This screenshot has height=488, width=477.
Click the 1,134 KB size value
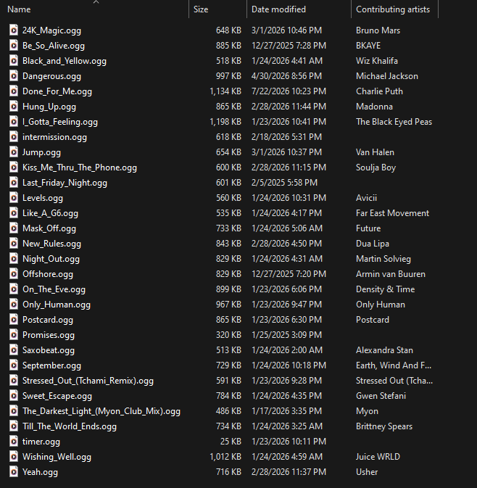click(x=225, y=91)
